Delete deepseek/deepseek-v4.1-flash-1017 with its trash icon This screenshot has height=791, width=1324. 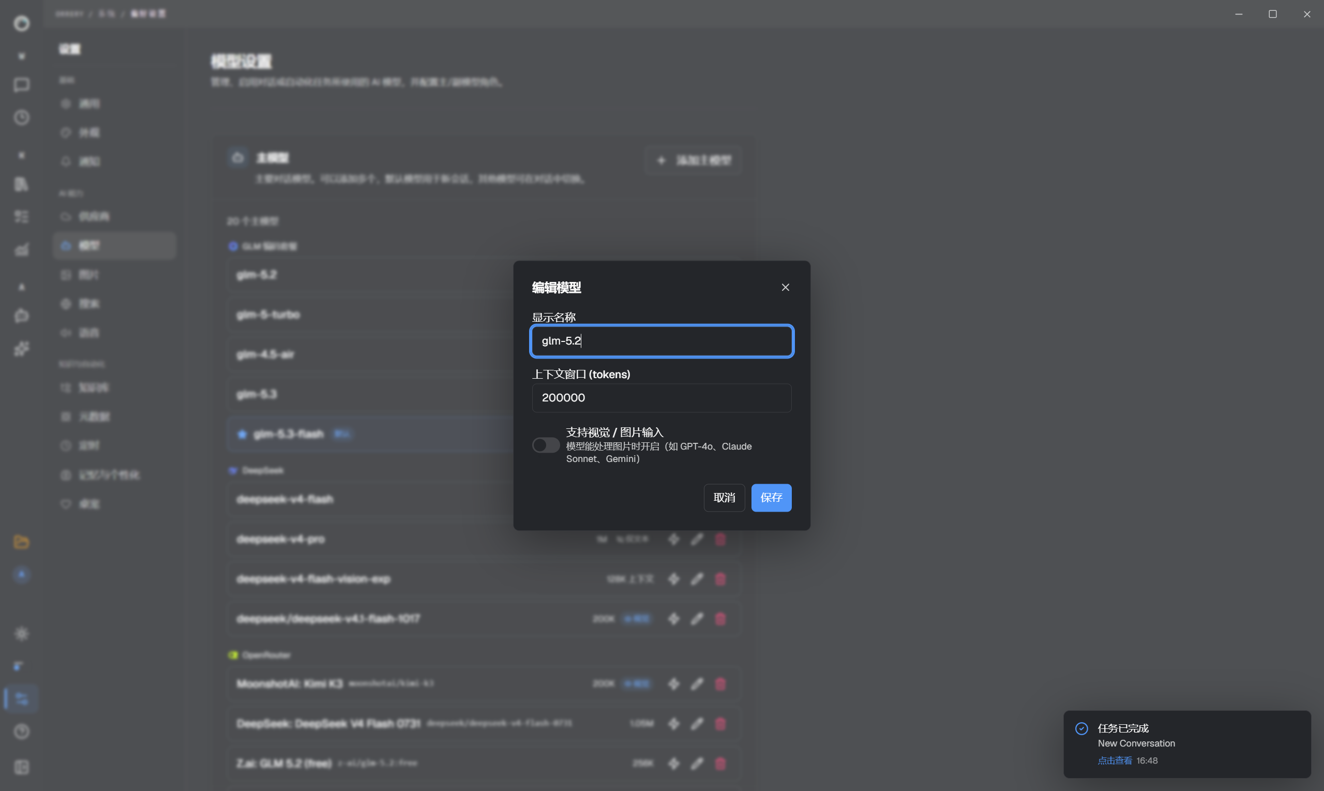pyautogui.click(x=720, y=619)
